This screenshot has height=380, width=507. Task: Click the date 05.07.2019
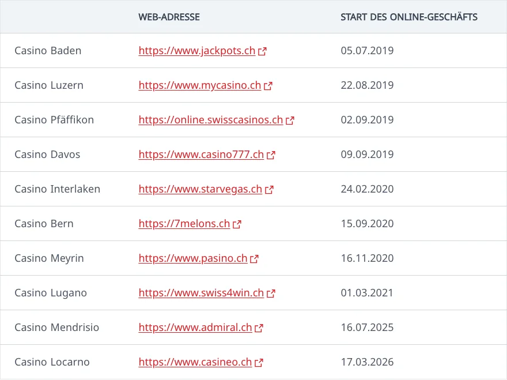point(368,51)
